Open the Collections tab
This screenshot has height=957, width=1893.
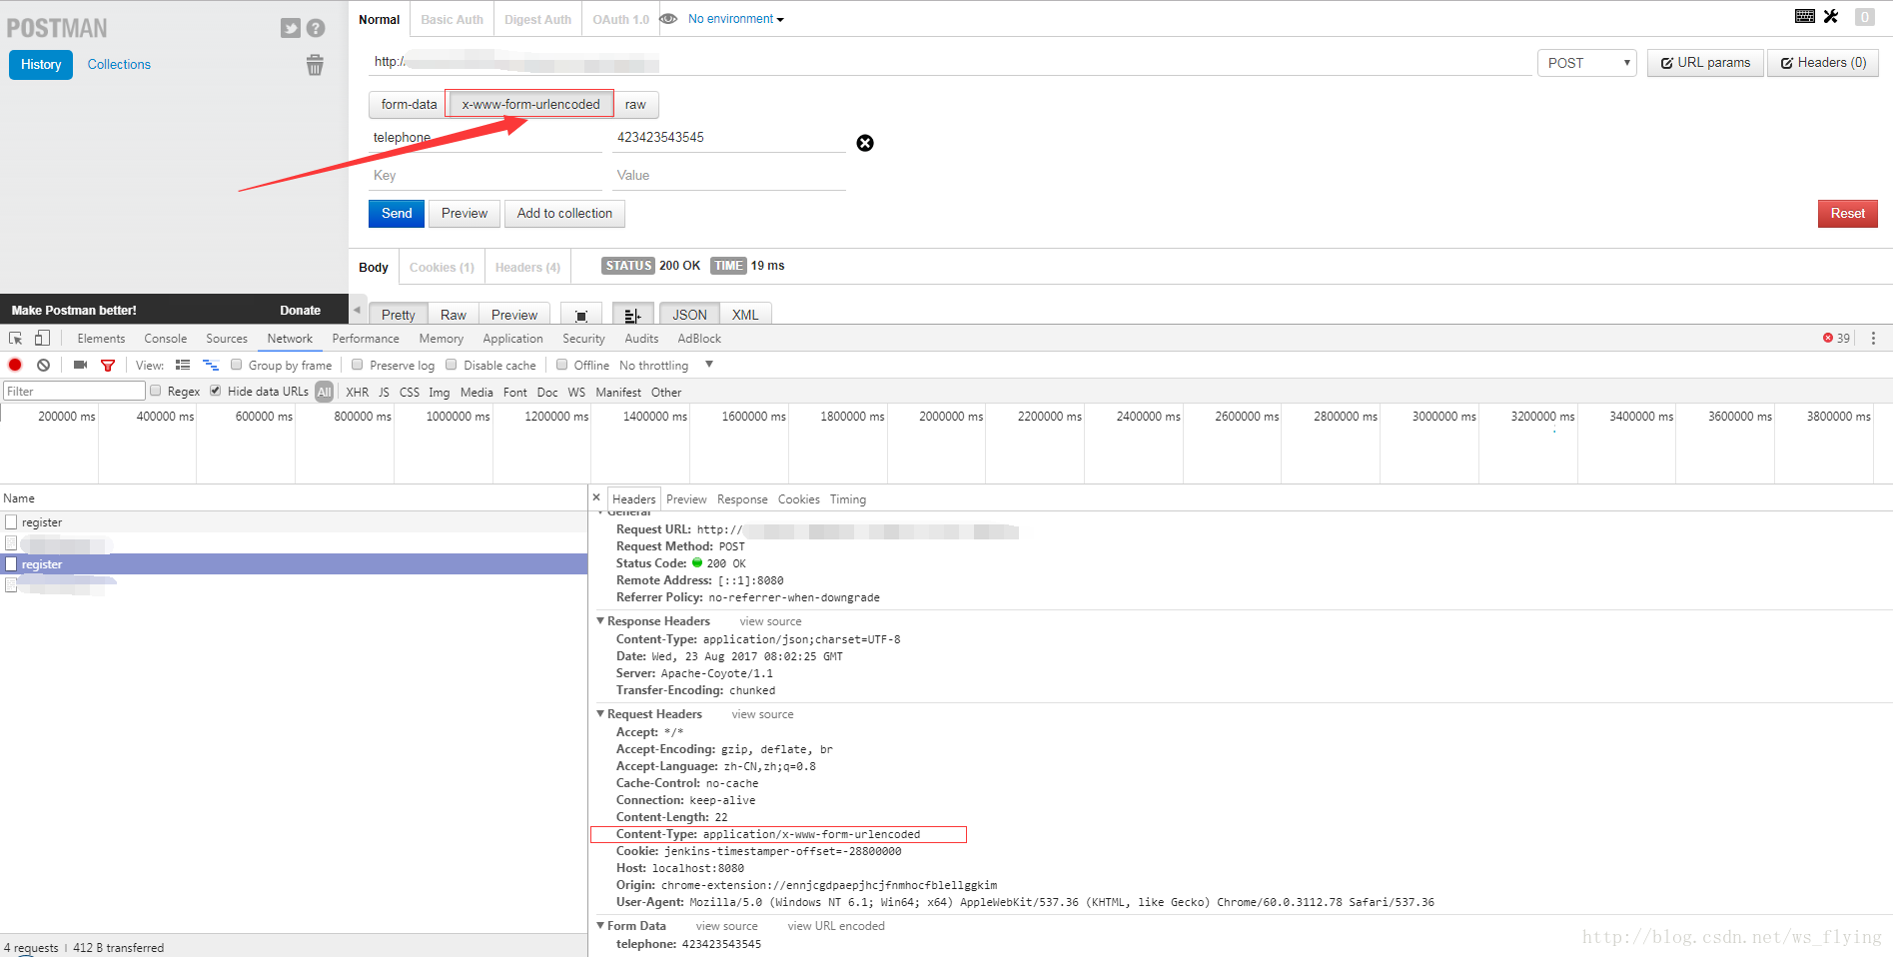(119, 64)
